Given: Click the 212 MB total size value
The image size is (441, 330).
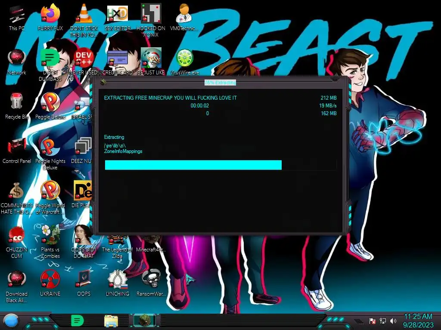Looking at the screenshot, I should click(329, 98).
